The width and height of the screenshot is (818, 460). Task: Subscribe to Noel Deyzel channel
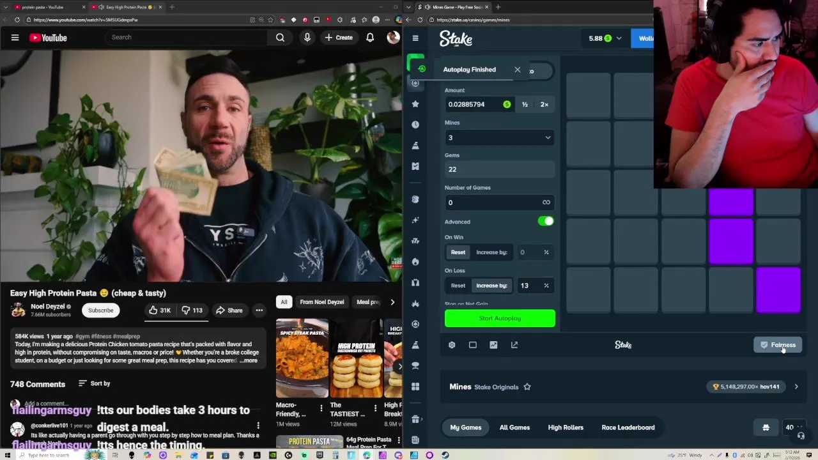[x=100, y=310]
